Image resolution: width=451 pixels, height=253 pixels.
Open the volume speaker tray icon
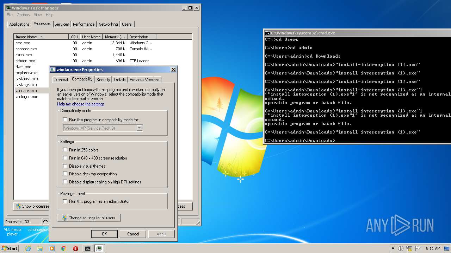click(401, 248)
